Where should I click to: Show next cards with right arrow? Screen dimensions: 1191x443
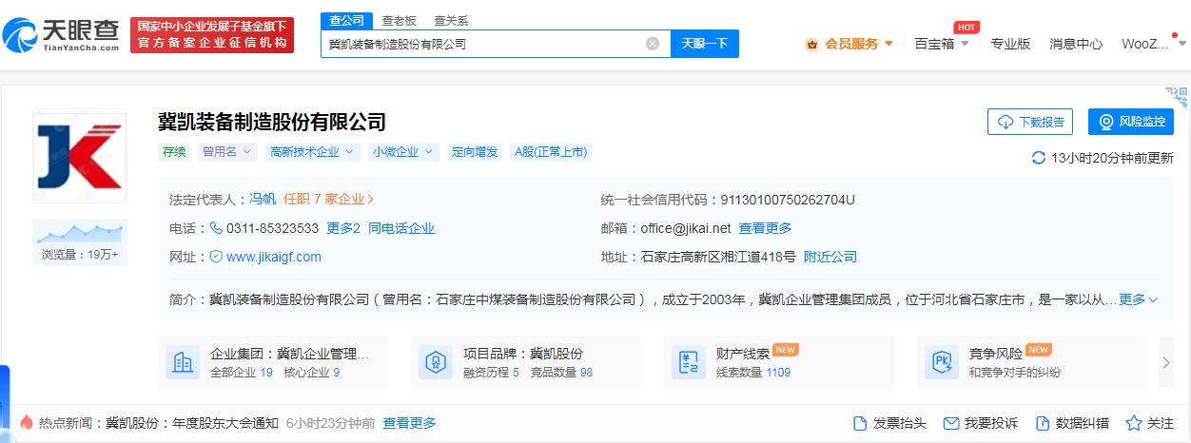pos(1167,362)
